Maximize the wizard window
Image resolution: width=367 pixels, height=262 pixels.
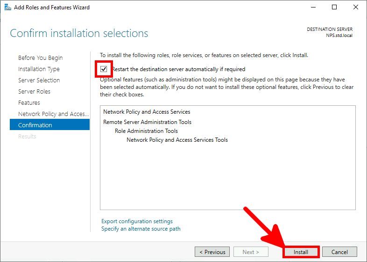[x=334, y=7]
